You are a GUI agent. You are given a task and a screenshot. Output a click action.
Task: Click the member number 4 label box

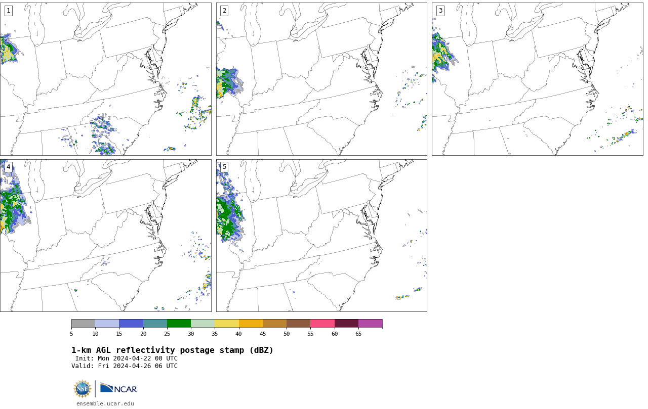pyautogui.click(x=8, y=167)
